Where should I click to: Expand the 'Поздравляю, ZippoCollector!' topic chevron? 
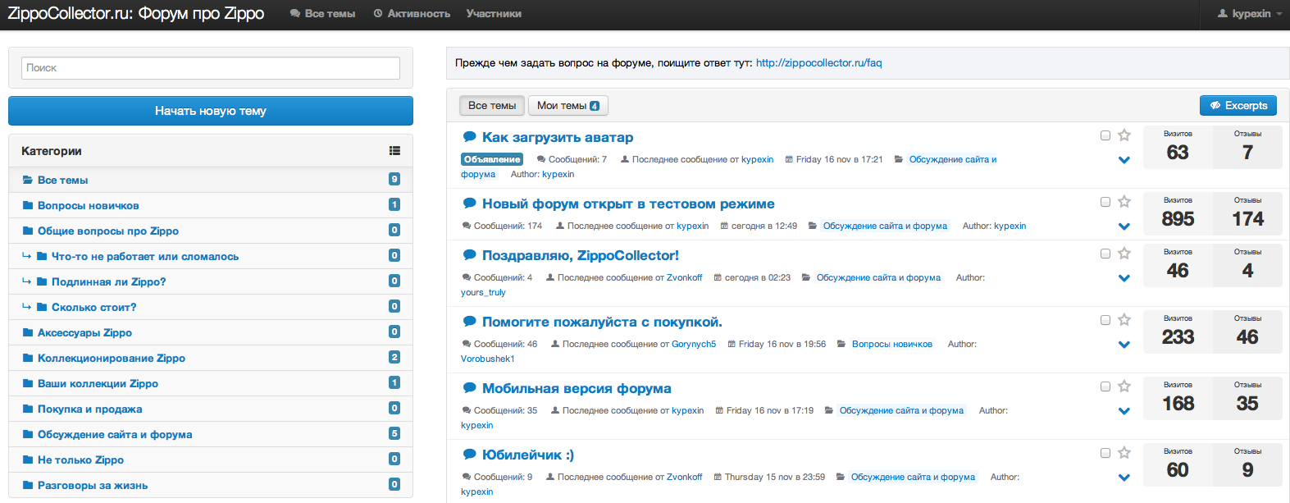tap(1124, 278)
